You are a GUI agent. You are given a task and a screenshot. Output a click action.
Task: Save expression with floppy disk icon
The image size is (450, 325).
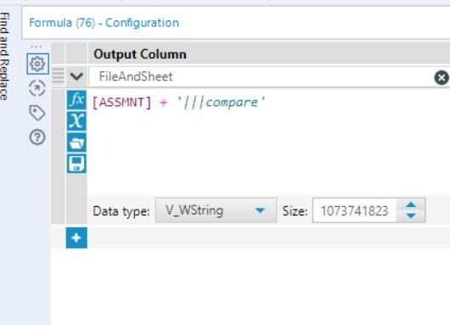76,164
